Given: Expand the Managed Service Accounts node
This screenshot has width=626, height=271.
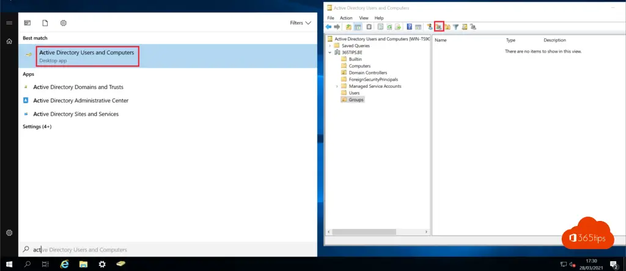Looking at the screenshot, I should [x=337, y=86].
